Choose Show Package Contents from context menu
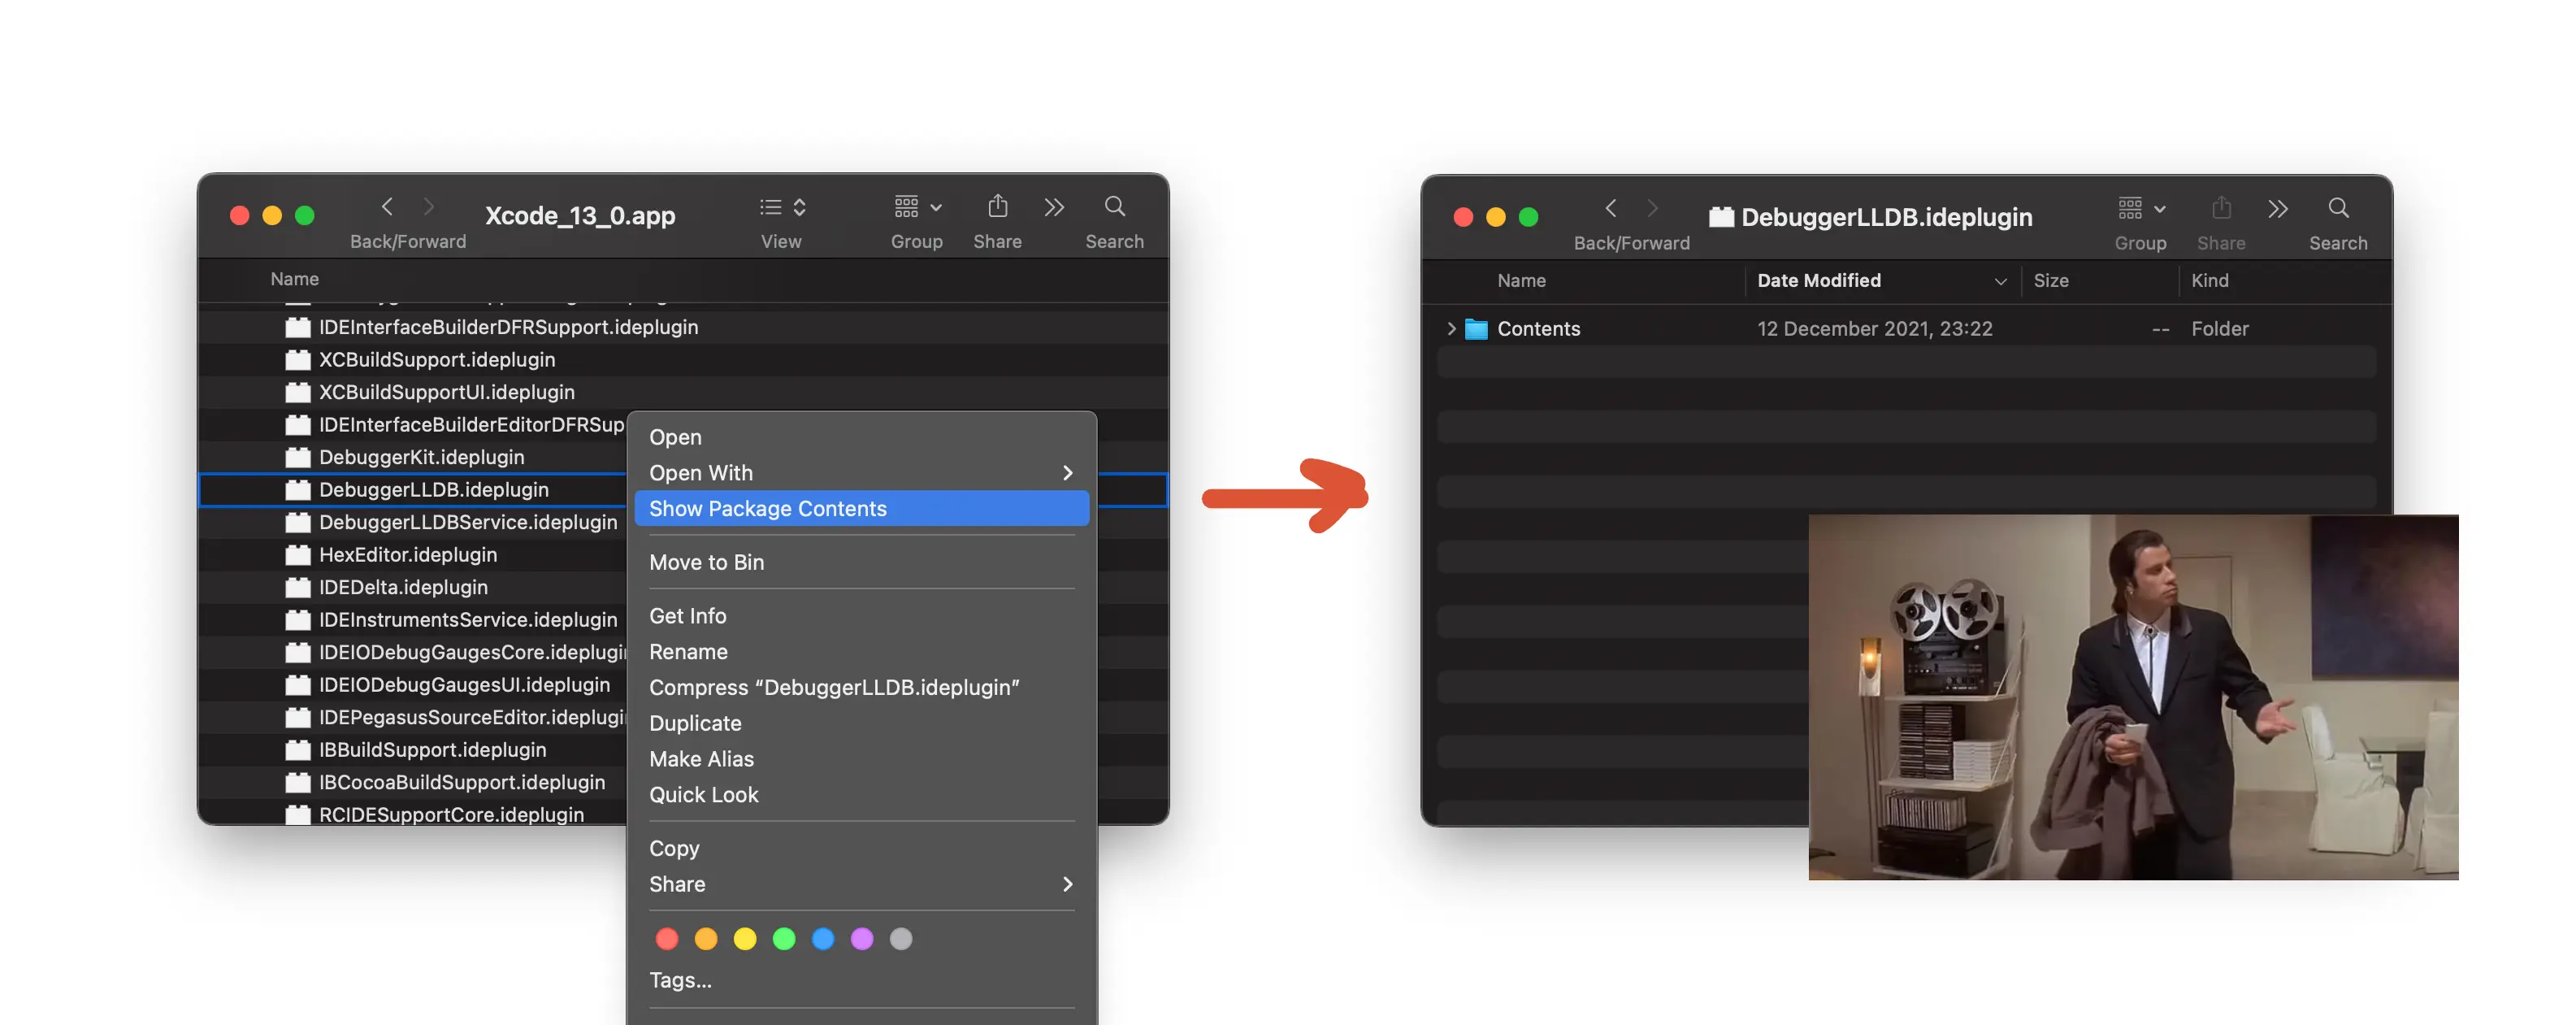This screenshot has height=1025, width=2576. coord(767,508)
